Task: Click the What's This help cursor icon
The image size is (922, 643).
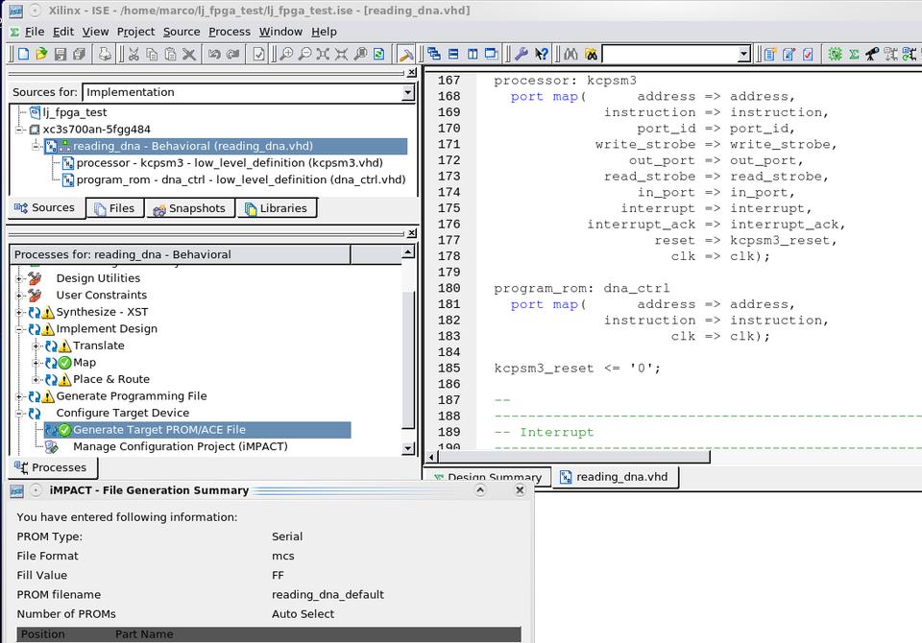Action: [x=542, y=55]
